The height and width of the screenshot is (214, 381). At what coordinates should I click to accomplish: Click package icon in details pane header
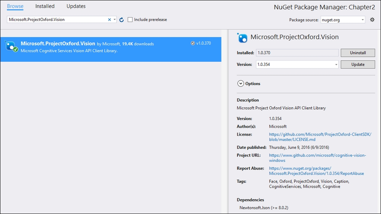pyautogui.click(x=242, y=38)
